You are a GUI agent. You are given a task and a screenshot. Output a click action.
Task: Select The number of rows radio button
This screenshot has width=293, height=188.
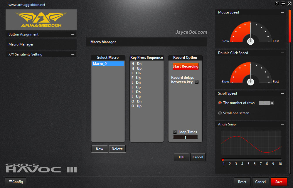pyautogui.click(x=220, y=103)
